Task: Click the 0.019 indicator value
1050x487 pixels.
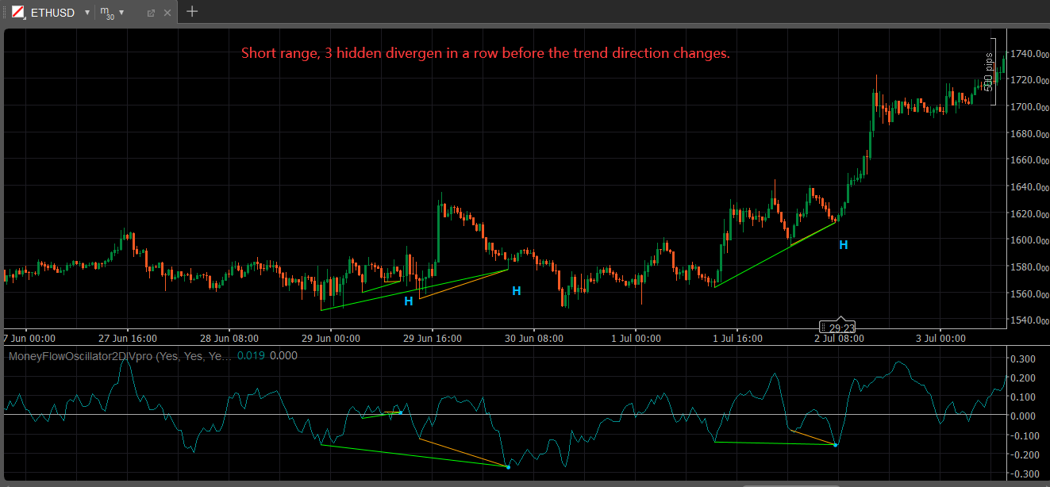Action: coord(250,356)
